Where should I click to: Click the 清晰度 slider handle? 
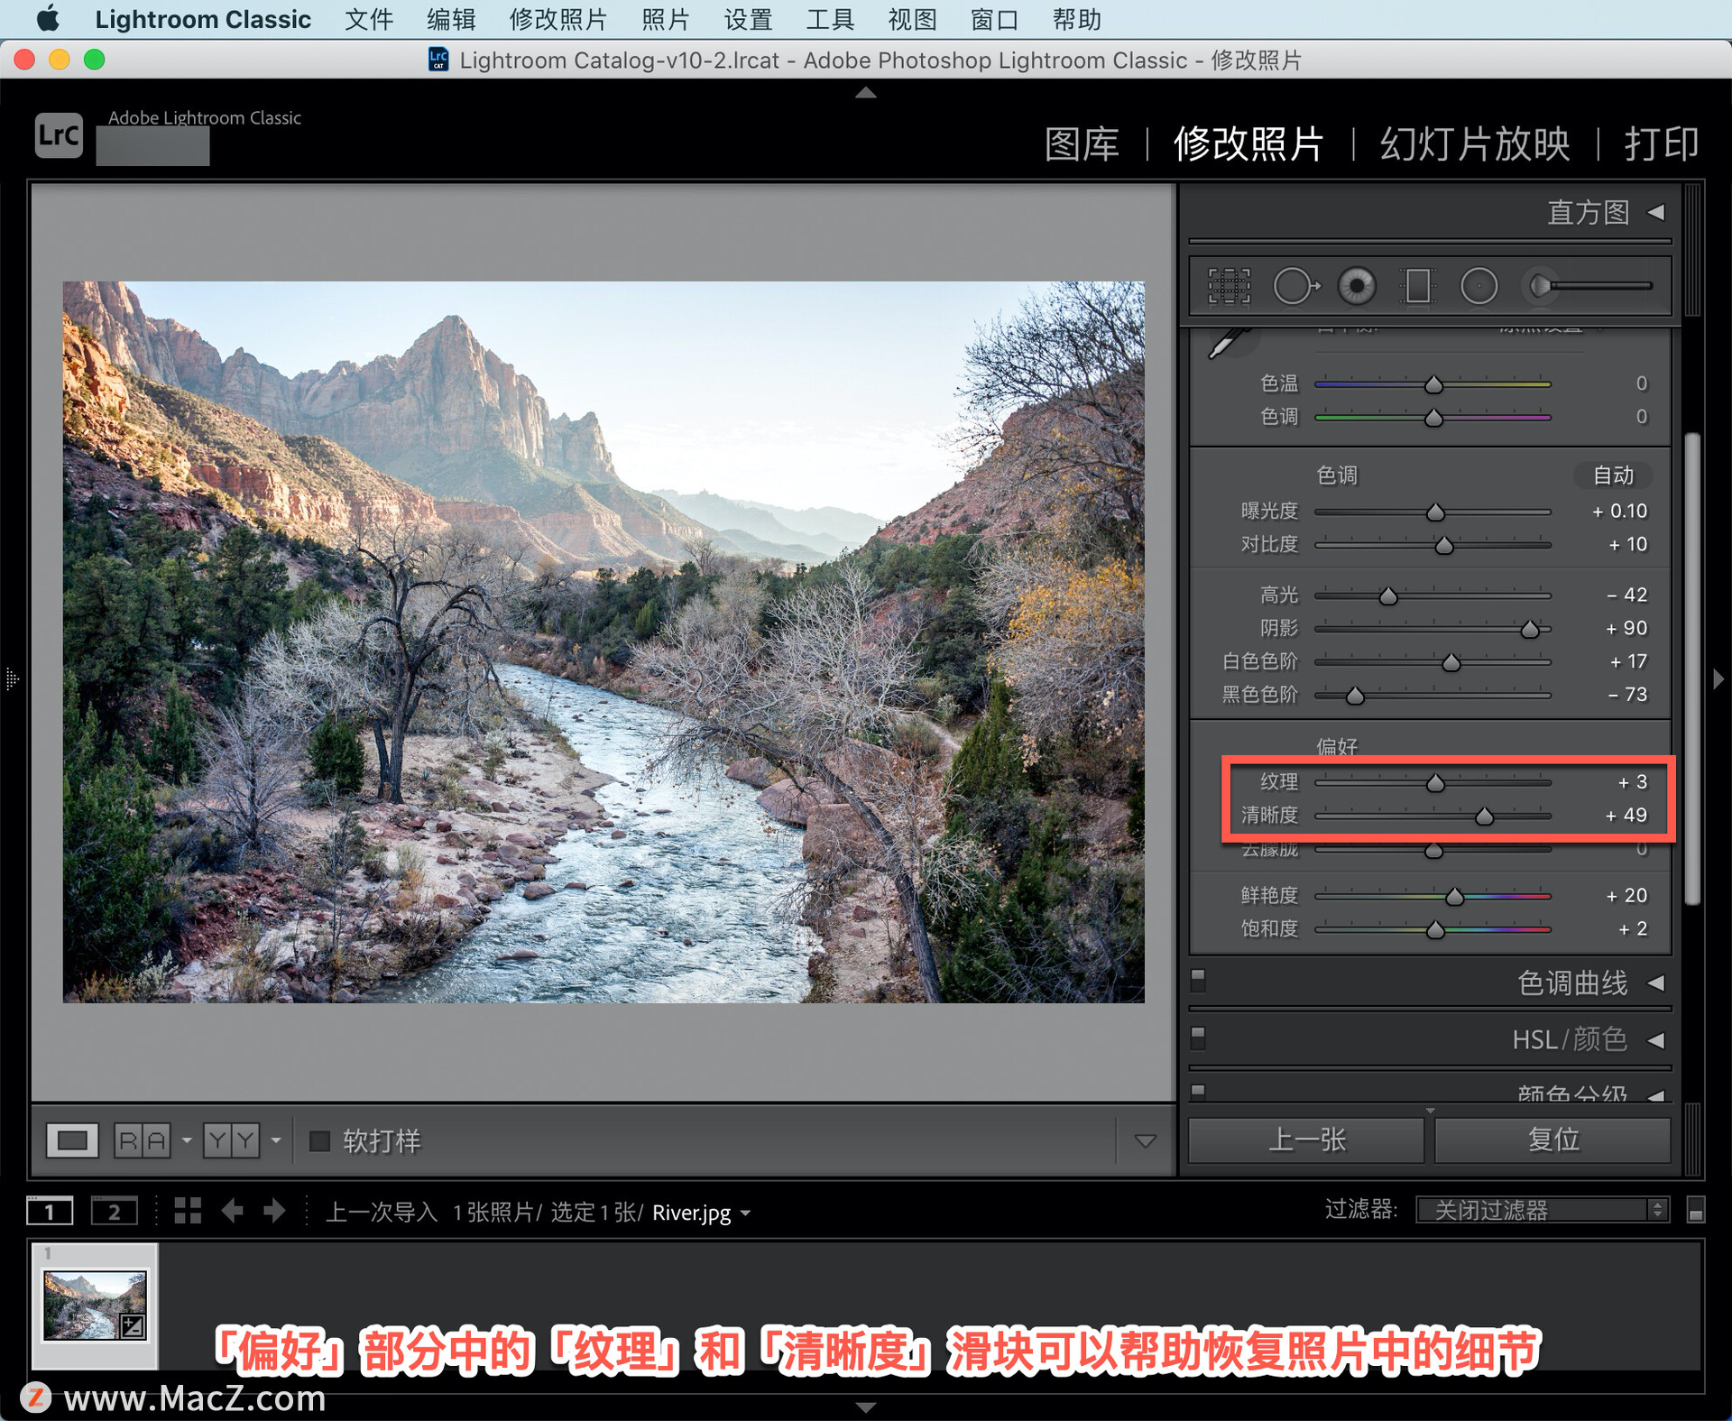point(1484,817)
